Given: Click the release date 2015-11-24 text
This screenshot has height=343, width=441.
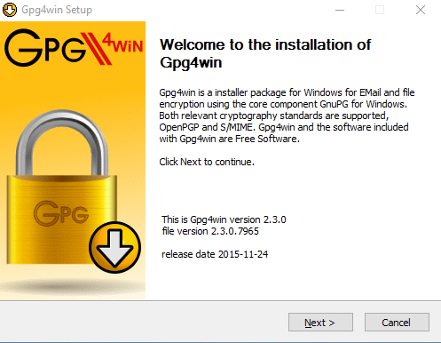Looking at the screenshot, I should [x=215, y=254].
